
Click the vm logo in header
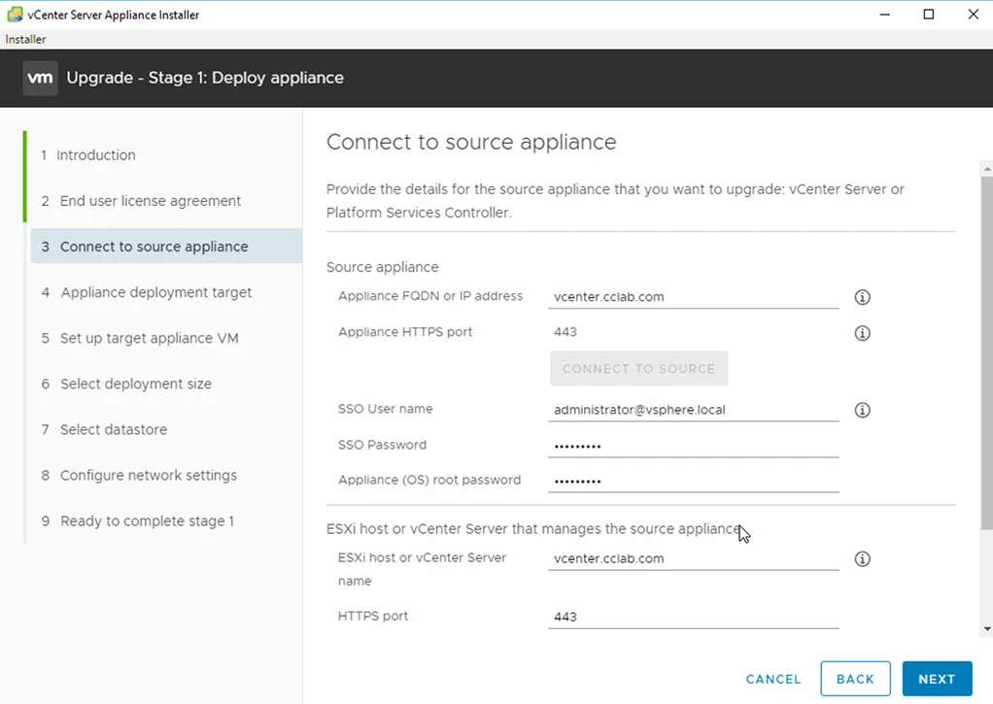[40, 78]
